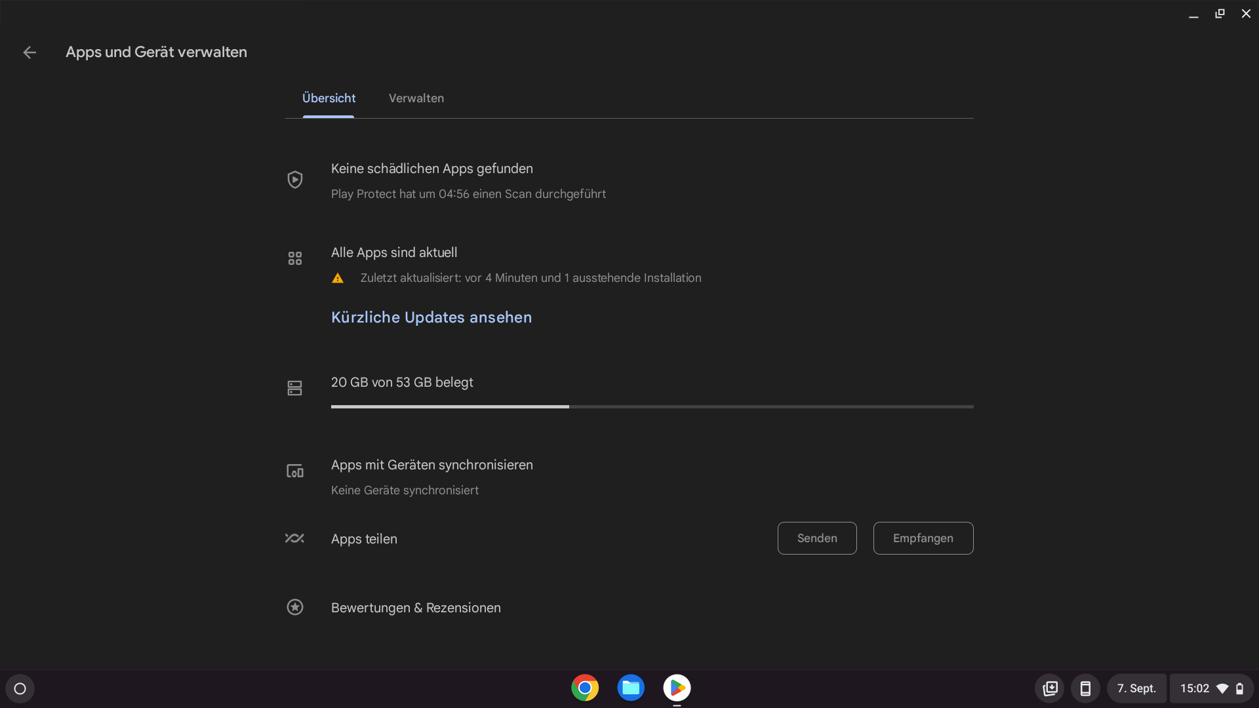Open the 7. Sept. calendar date in the shelf
The width and height of the screenshot is (1259, 708).
tap(1136, 688)
